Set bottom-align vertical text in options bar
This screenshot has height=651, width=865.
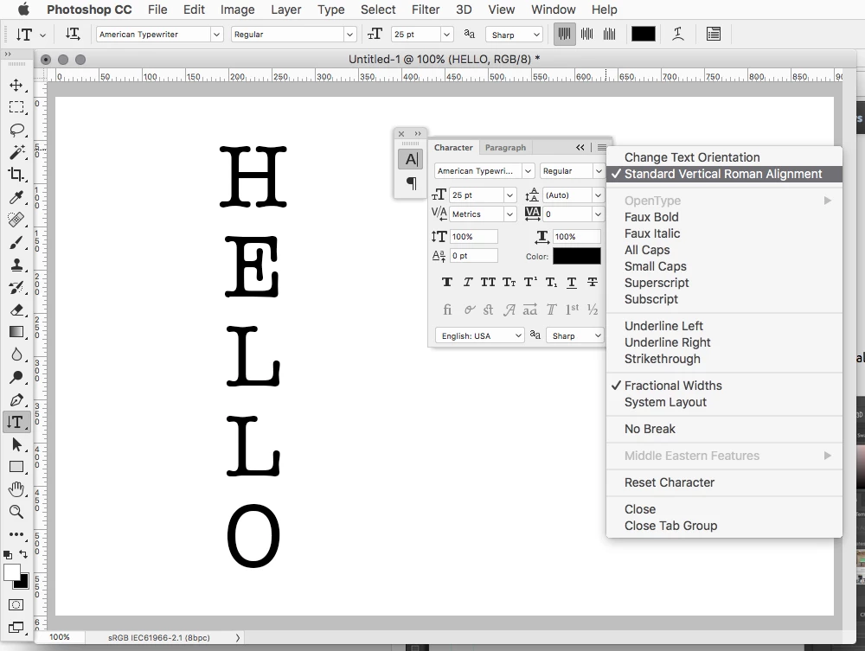(x=609, y=35)
